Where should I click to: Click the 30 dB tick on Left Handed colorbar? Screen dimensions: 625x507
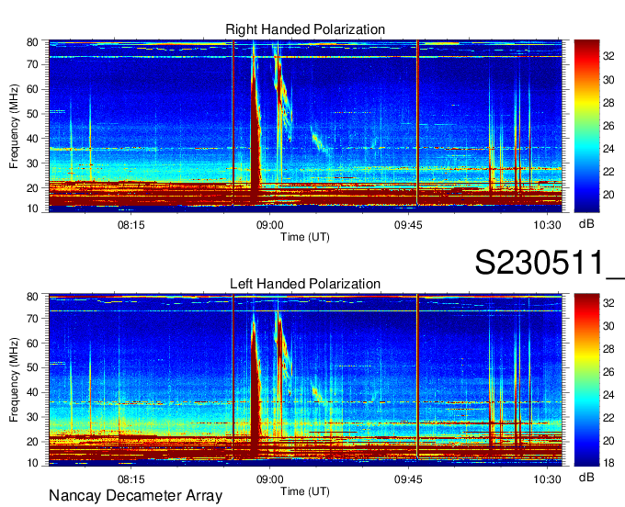(608, 326)
